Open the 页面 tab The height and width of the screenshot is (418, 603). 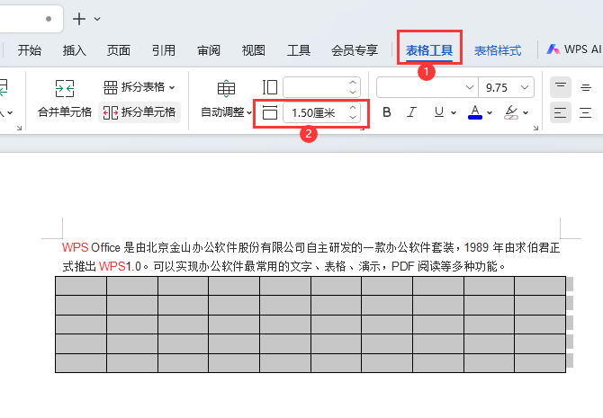[x=119, y=50]
